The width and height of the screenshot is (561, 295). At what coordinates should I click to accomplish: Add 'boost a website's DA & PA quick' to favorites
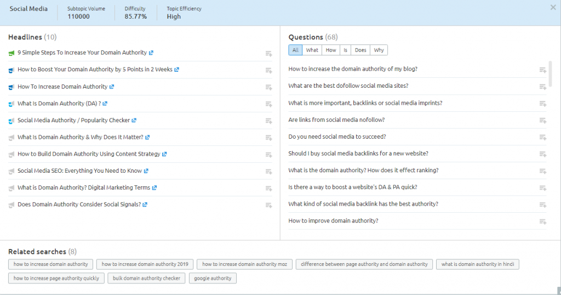(543, 188)
